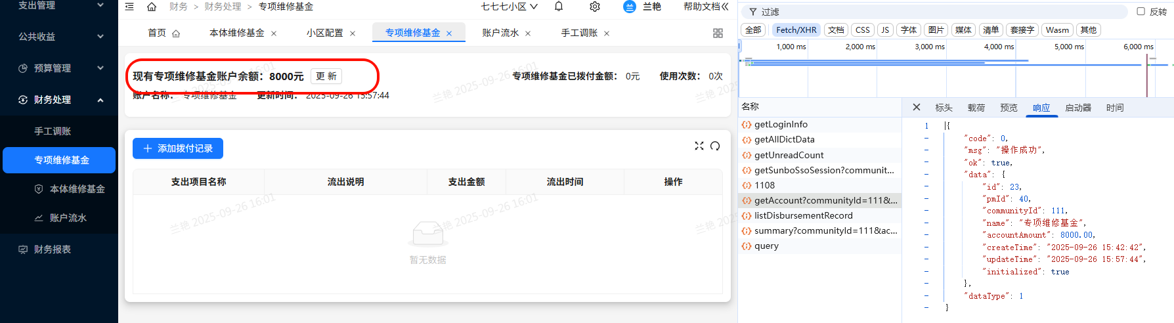This screenshot has width=1174, height=323.
Task: Open 账户流水 in sidebar
Action: [59, 218]
